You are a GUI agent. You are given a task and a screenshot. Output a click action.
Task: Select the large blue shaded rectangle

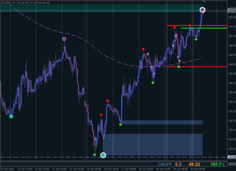153,145
